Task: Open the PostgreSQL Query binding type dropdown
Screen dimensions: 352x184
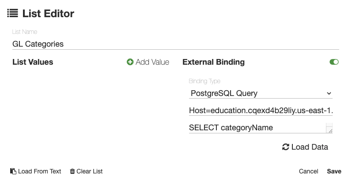Action: (x=260, y=93)
